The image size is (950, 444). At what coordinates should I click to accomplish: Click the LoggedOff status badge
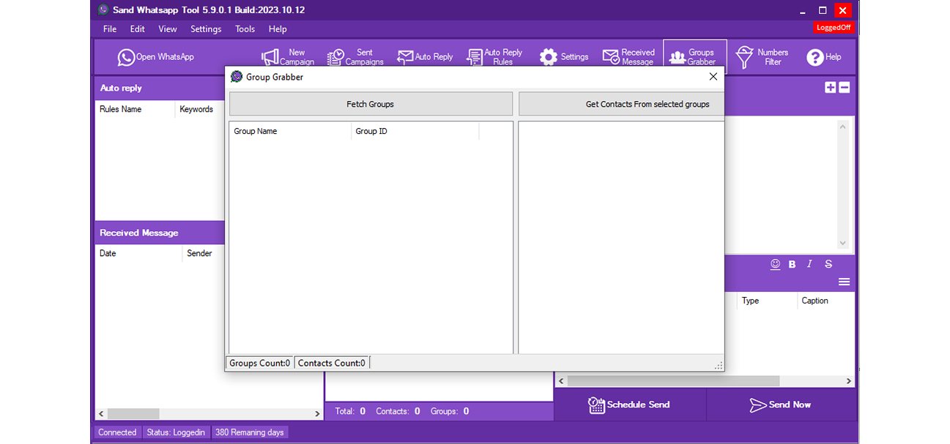click(x=834, y=28)
